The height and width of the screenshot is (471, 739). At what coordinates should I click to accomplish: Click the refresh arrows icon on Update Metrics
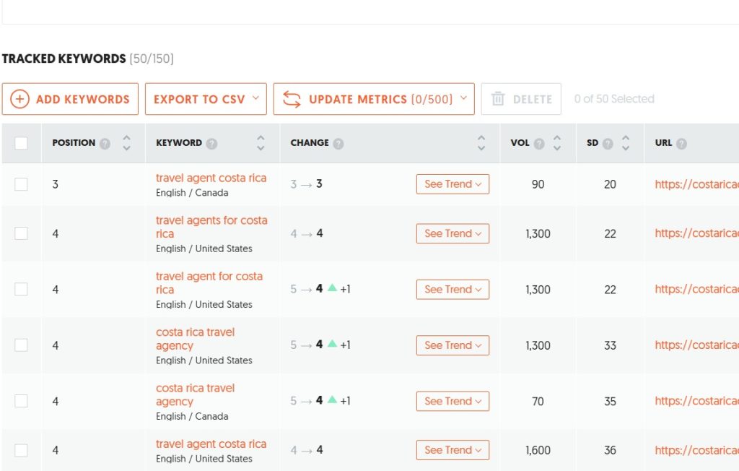click(290, 98)
